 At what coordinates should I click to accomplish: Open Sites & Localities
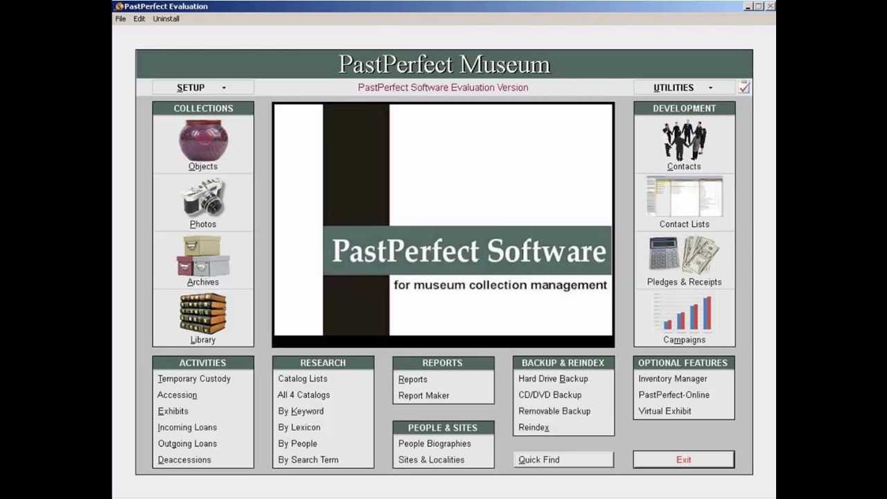[432, 460]
